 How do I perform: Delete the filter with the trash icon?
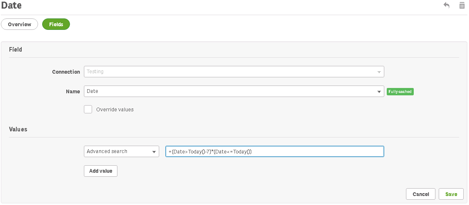[462, 6]
